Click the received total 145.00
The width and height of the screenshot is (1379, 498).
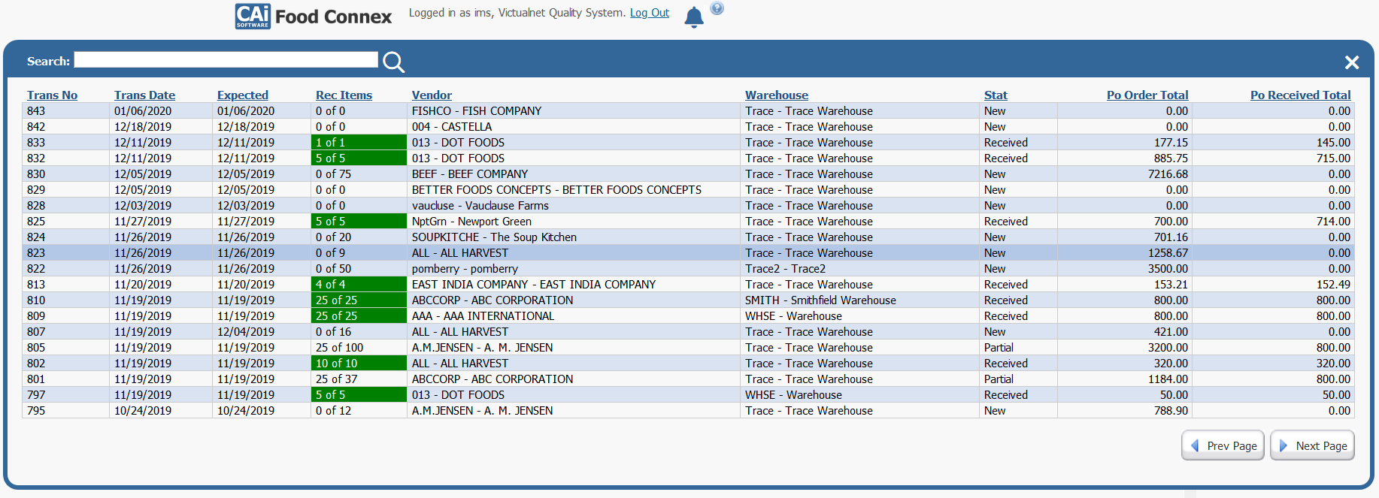[x=1333, y=143]
